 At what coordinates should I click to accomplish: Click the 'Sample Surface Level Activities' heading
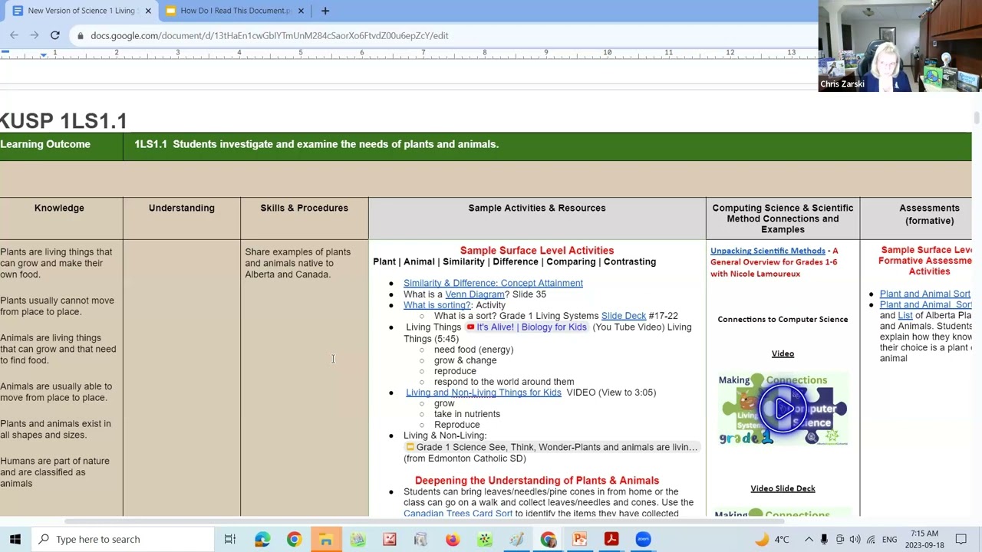click(x=537, y=250)
